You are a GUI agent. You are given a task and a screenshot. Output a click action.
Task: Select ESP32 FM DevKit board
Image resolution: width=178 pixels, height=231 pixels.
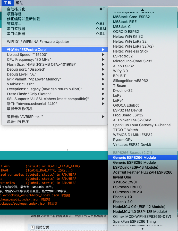[x=142, y=110]
